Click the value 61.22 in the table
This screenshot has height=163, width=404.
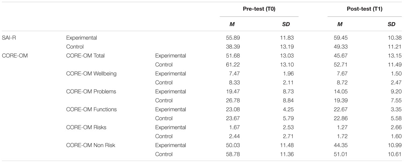[233, 65]
